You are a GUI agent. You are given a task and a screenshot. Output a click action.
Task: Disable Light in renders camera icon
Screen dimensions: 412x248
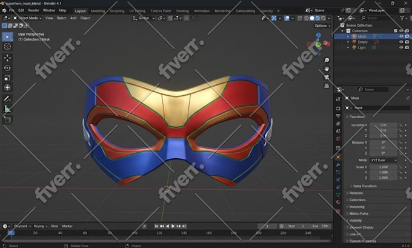pyautogui.click(x=407, y=47)
